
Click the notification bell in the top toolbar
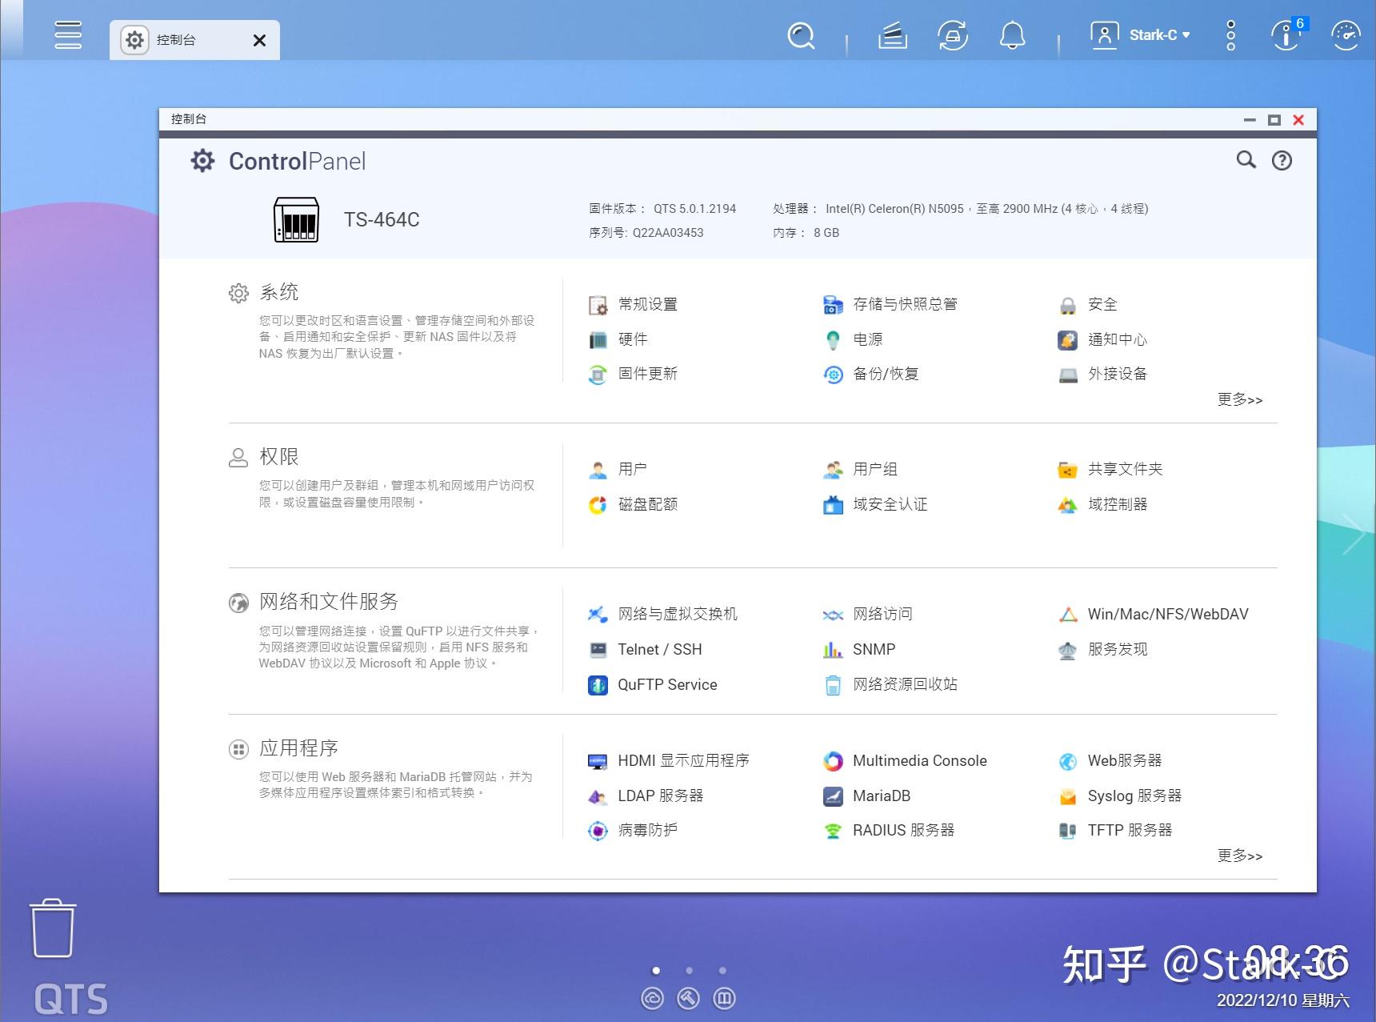click(x=1011, y=35)
